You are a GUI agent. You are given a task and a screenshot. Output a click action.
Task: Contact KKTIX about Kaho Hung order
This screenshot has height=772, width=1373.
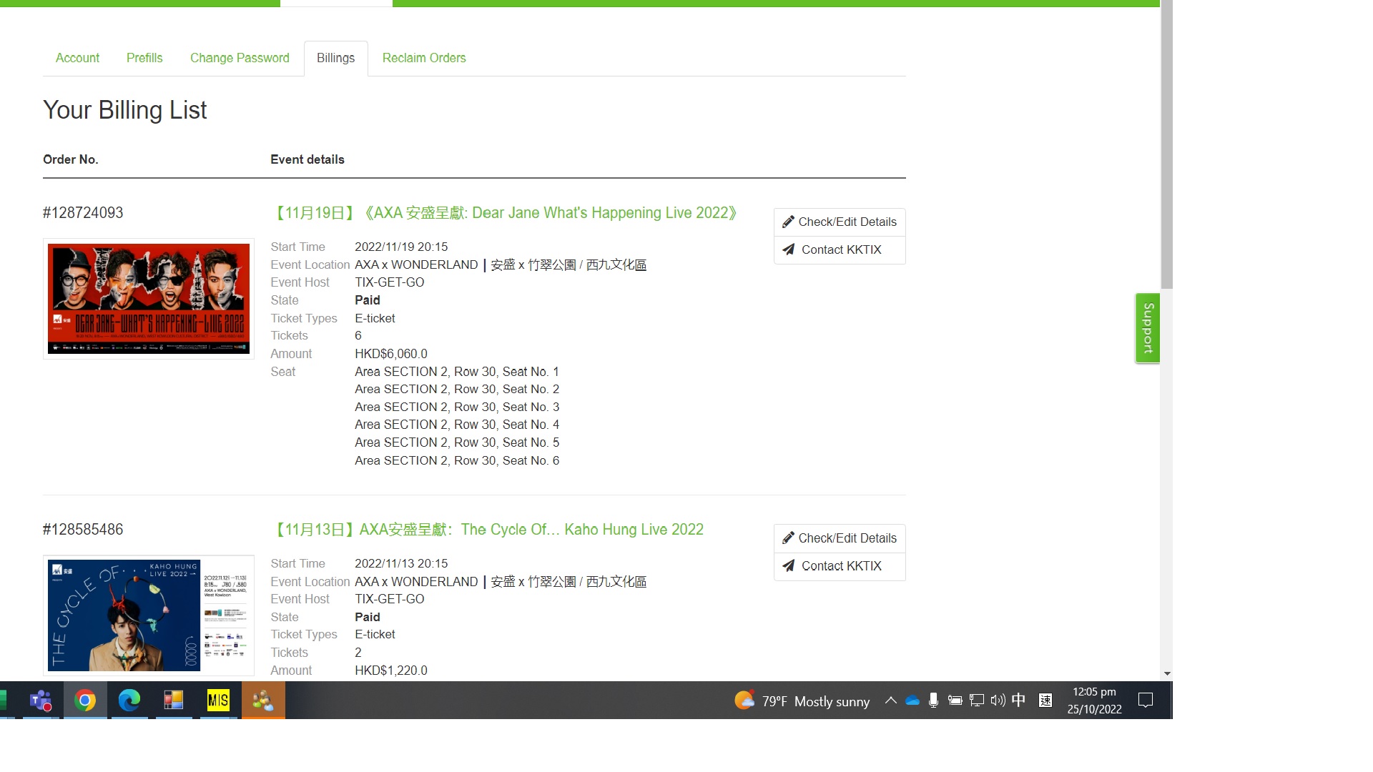(x=840, y=566)
